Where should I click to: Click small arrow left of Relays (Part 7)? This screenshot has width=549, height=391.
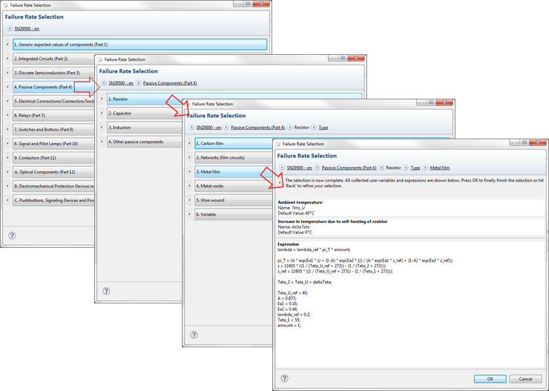tap(7, 115)
